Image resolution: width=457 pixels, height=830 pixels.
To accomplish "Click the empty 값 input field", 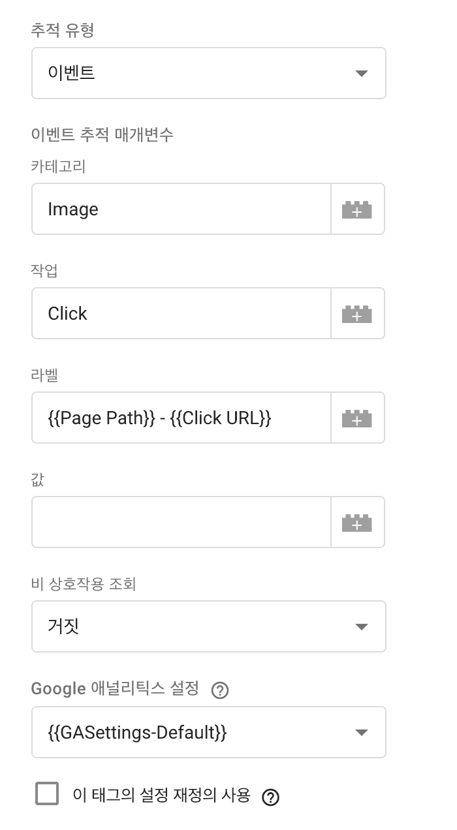I will pyautogui.click(x=181, y=523).
